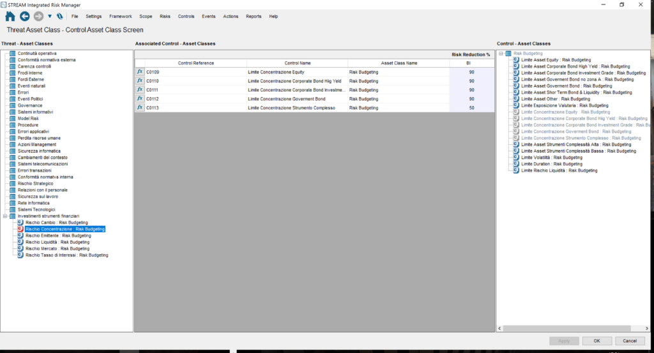Viewport: 654px width, 353px height.
Task: Select the Frodi Interne folder icon
Action: [13, 73]
